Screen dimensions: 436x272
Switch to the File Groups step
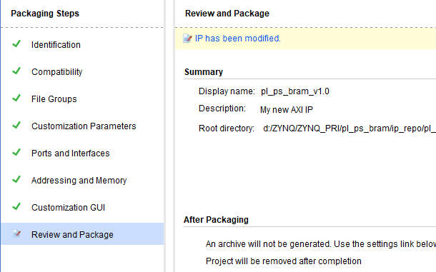coord(54,99)
